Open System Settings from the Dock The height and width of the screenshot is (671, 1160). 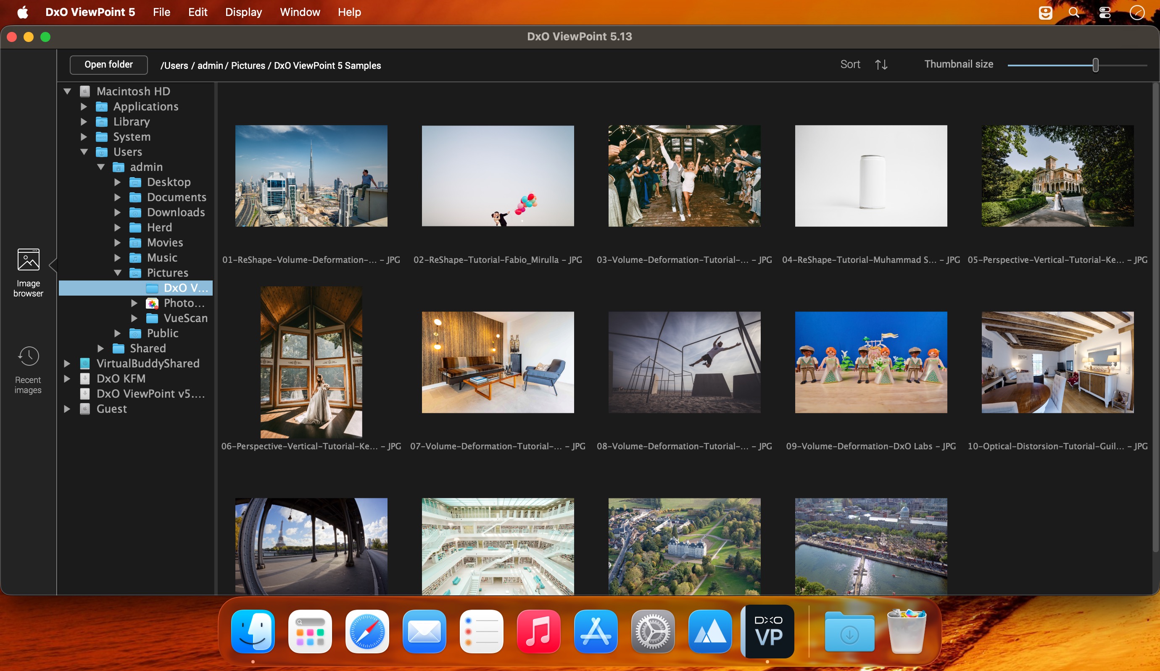(x=653, y=632)
